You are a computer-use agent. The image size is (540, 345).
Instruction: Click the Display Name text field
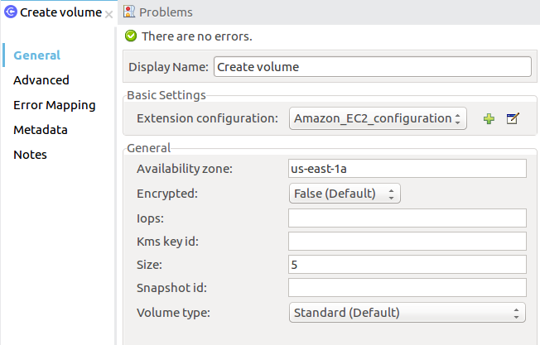372,67
